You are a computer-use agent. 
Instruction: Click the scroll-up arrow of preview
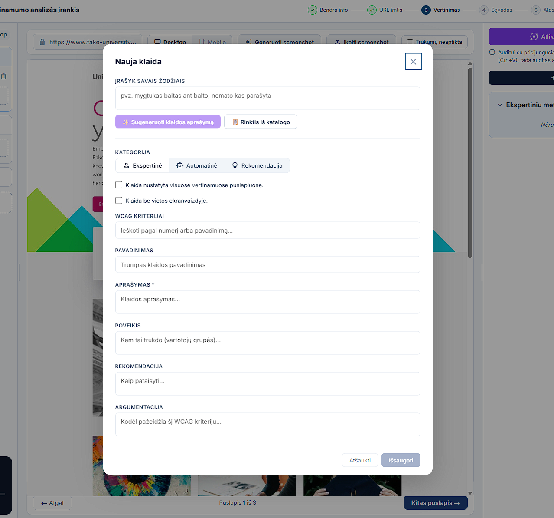point(470,63)
